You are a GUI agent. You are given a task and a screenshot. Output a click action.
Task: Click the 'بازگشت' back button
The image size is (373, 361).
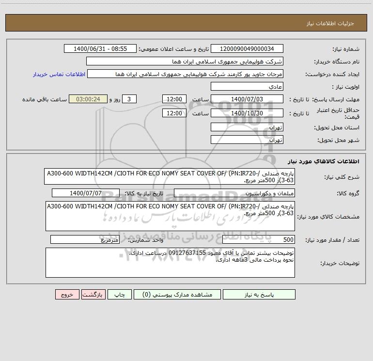coord(93,295)
